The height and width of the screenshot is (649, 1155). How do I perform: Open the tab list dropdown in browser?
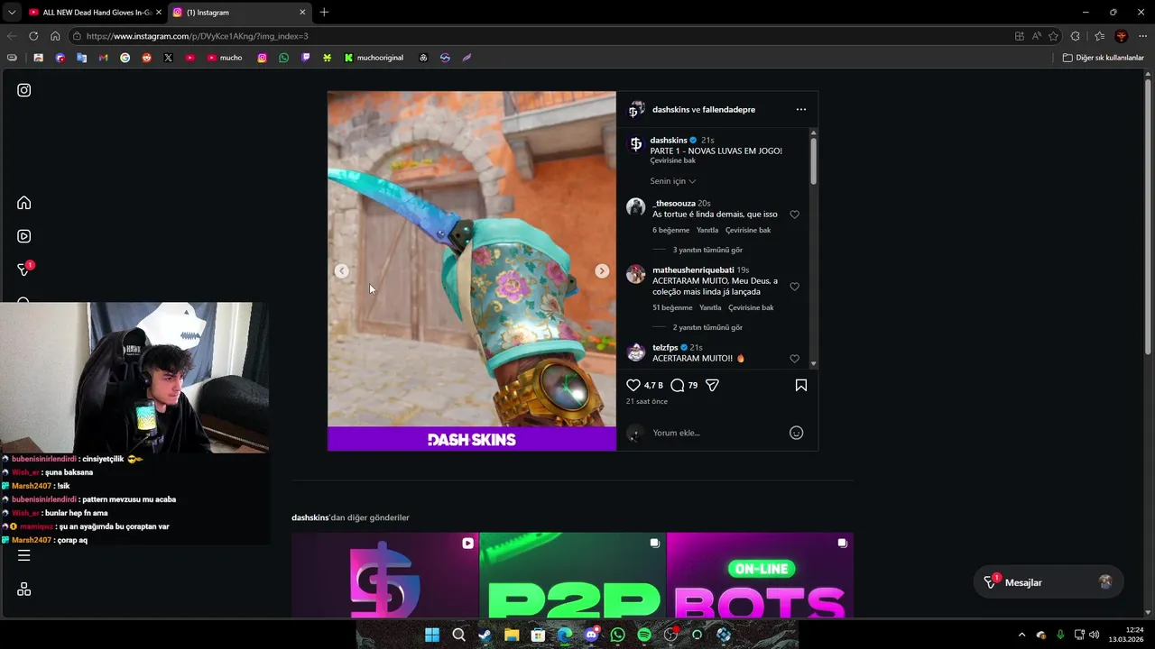pyautogui.click(x=11, y=13)
